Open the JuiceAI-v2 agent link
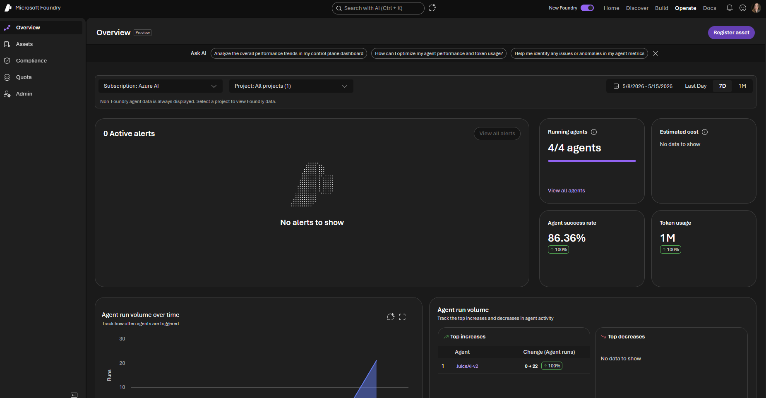 click(467, 366)
